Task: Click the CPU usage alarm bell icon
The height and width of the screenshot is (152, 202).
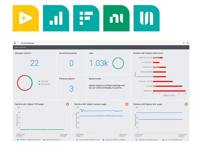Action: (x=68, y=104)
